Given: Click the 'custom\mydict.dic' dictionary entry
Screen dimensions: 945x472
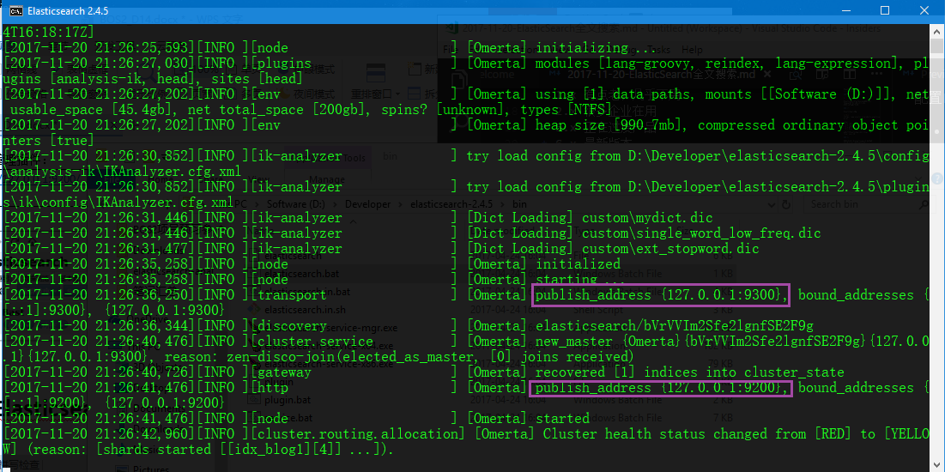Looking at the screenshot, I should pos(647,218).
